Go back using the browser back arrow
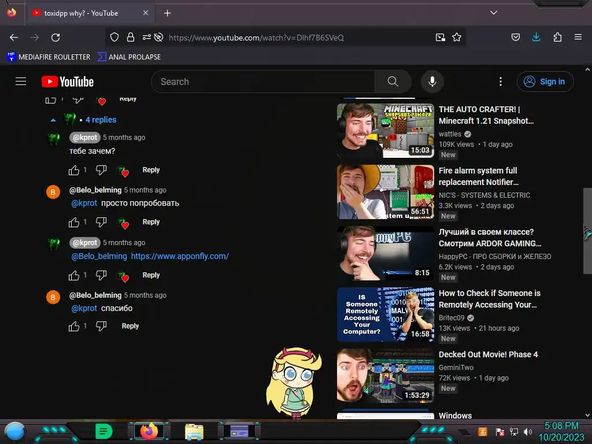Image resolution: width=592 pixels, height=444 pixels. coord(14,38)
